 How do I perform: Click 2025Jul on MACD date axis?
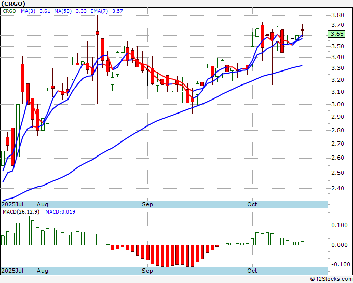point(12,271)
